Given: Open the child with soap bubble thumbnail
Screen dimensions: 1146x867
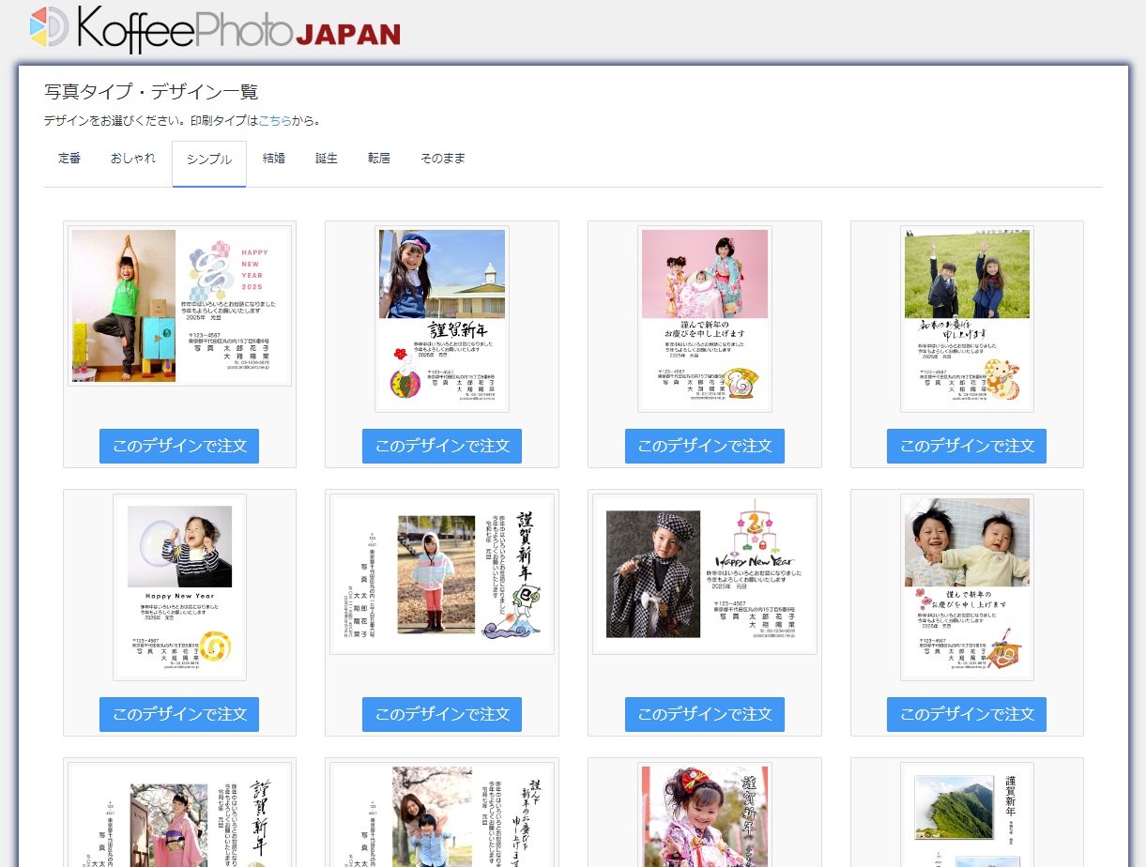Looking at the screenshot, I should (x=179, y=587).
